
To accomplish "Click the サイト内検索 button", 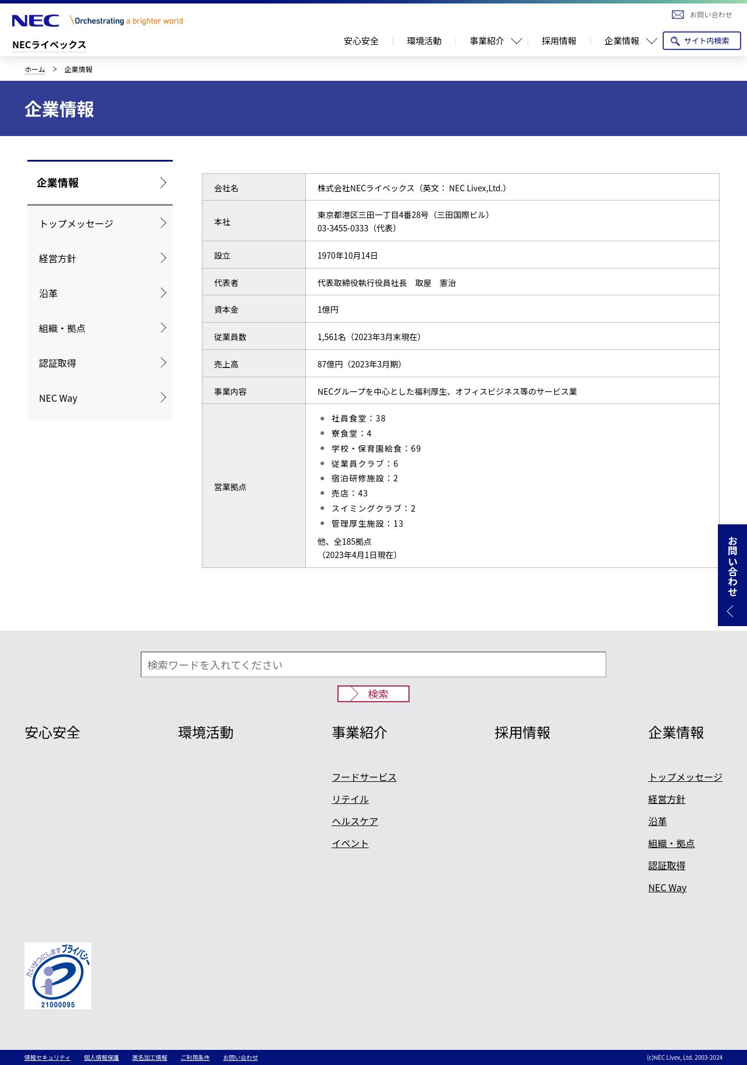I will pyautogui.click(x=702, y=41).
